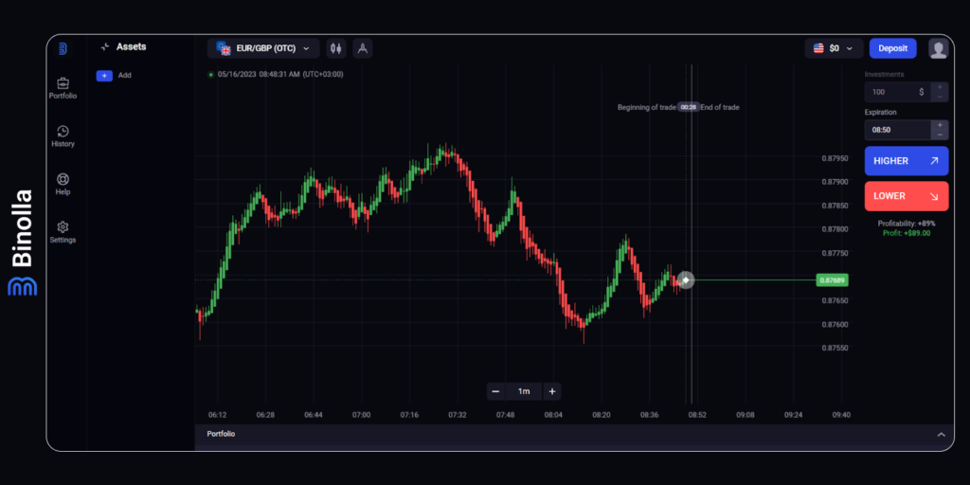Viewport: 970px width, 485px height.
Task: Click the Assets header icon
Action: coord(104,46)
